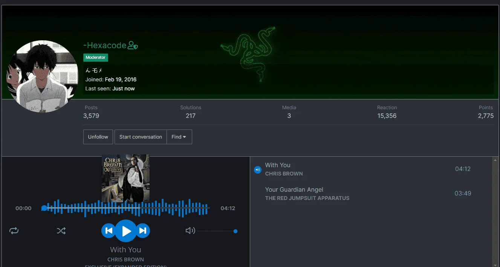Click the playlist vertical scrollbar

point(495,212)
